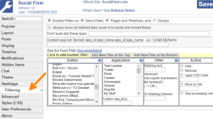
Task: Open the Popular settings tab
Action: tap(21, 26)
